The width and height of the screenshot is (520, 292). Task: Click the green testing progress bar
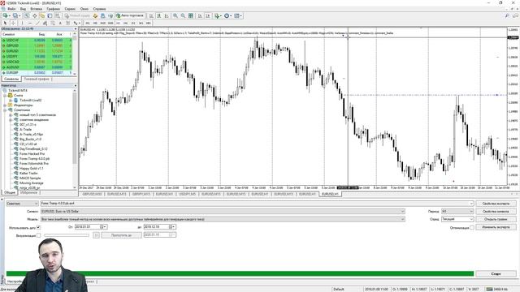[x=240, y=273]
